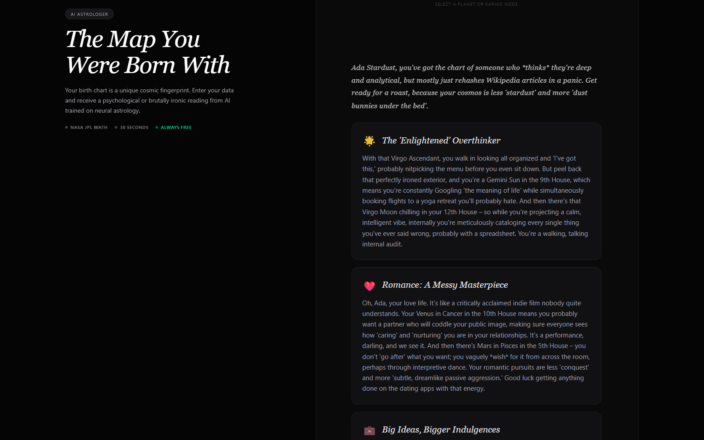Click The Map You Were Born With heading

(148, 52)
